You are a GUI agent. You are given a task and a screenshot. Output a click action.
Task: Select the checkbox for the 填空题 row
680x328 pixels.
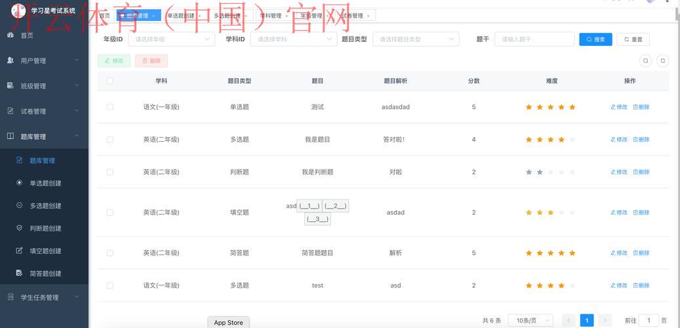pos(110,213)
